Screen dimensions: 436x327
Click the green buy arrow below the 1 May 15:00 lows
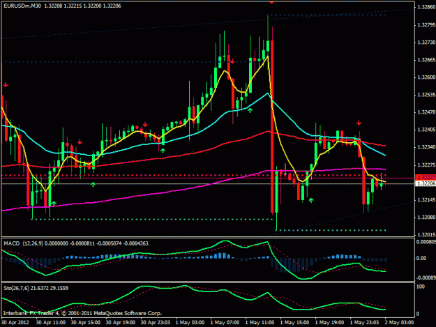[311, 200]
